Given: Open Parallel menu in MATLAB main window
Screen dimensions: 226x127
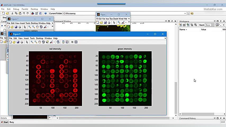Looking at the screenshot, I should click(25, 9).
